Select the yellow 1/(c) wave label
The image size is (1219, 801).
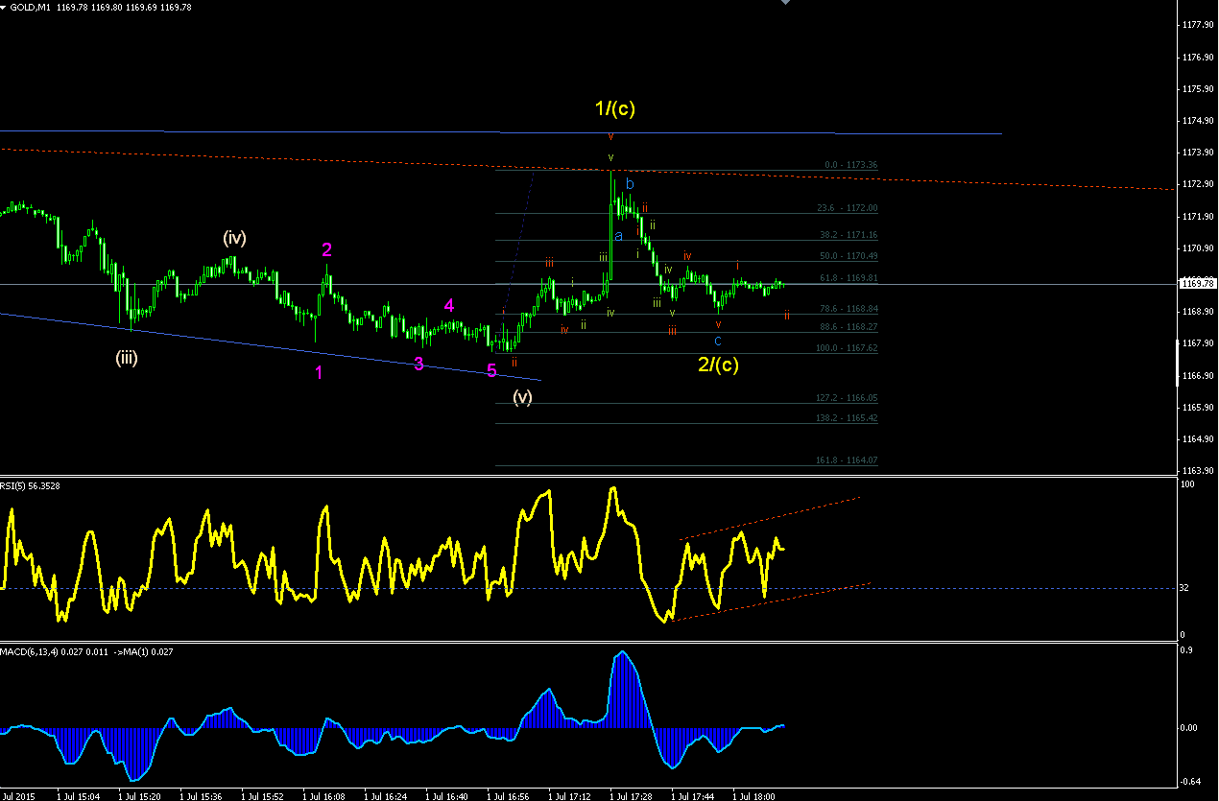[x=615, y=108]
